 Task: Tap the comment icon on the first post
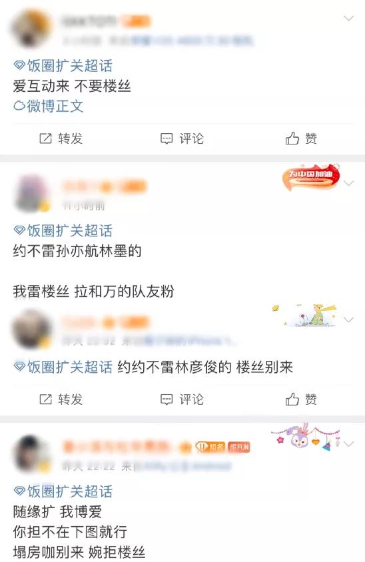[x=167, y=139]
